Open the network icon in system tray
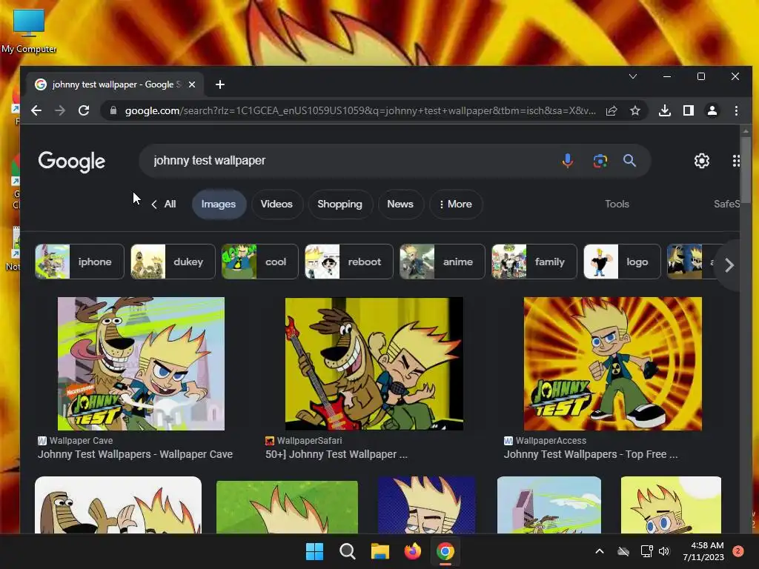This screenshot has height=569, width=759. pos(646,551)
